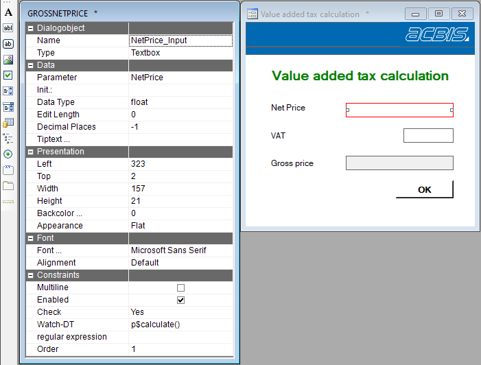Uncheck the Enabled checkbox
This screenshot has width=481, height=365.
(181, 300)
